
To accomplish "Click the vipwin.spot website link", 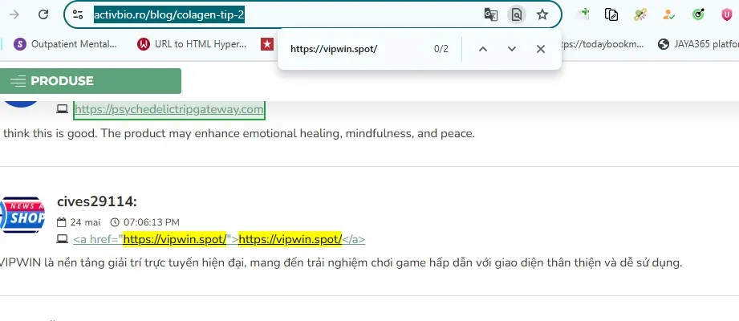I will pos(219,239).
